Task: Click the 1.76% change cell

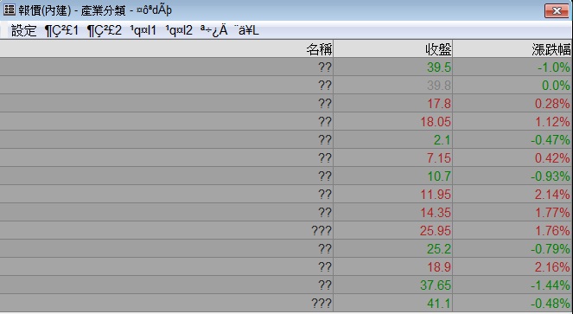Action: [x=513, y=231]
